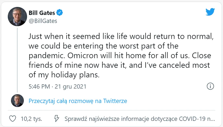Open the Bill Gates display name
This screenshot has height=127, width=223.
click(x=42, y=13)
